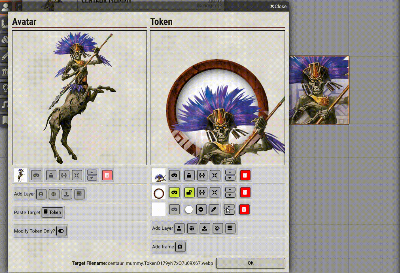400x273 pixels.
Task: Click the Add frame icon button
Action: 180,247
